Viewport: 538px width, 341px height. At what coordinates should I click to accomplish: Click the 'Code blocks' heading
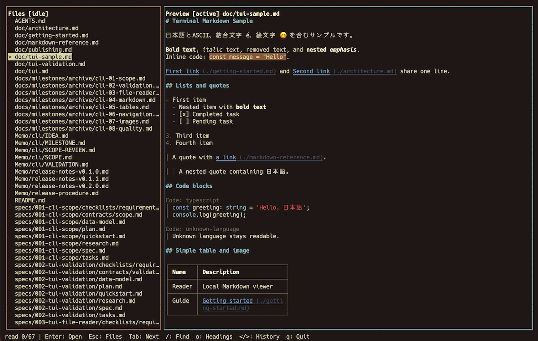189,186
